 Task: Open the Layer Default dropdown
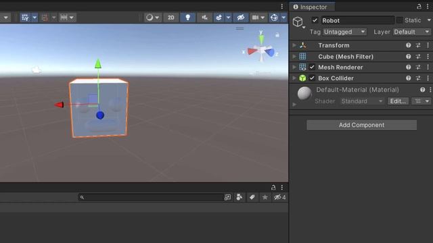(412, 32)
